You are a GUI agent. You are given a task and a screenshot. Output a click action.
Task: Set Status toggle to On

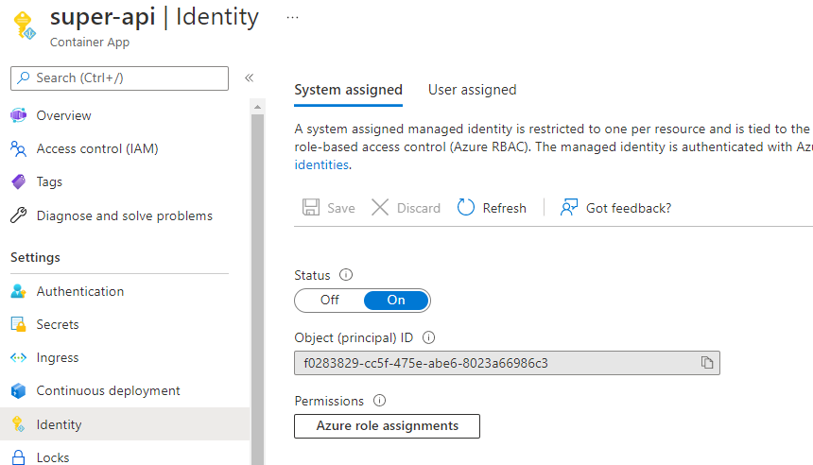coord(396,300)
